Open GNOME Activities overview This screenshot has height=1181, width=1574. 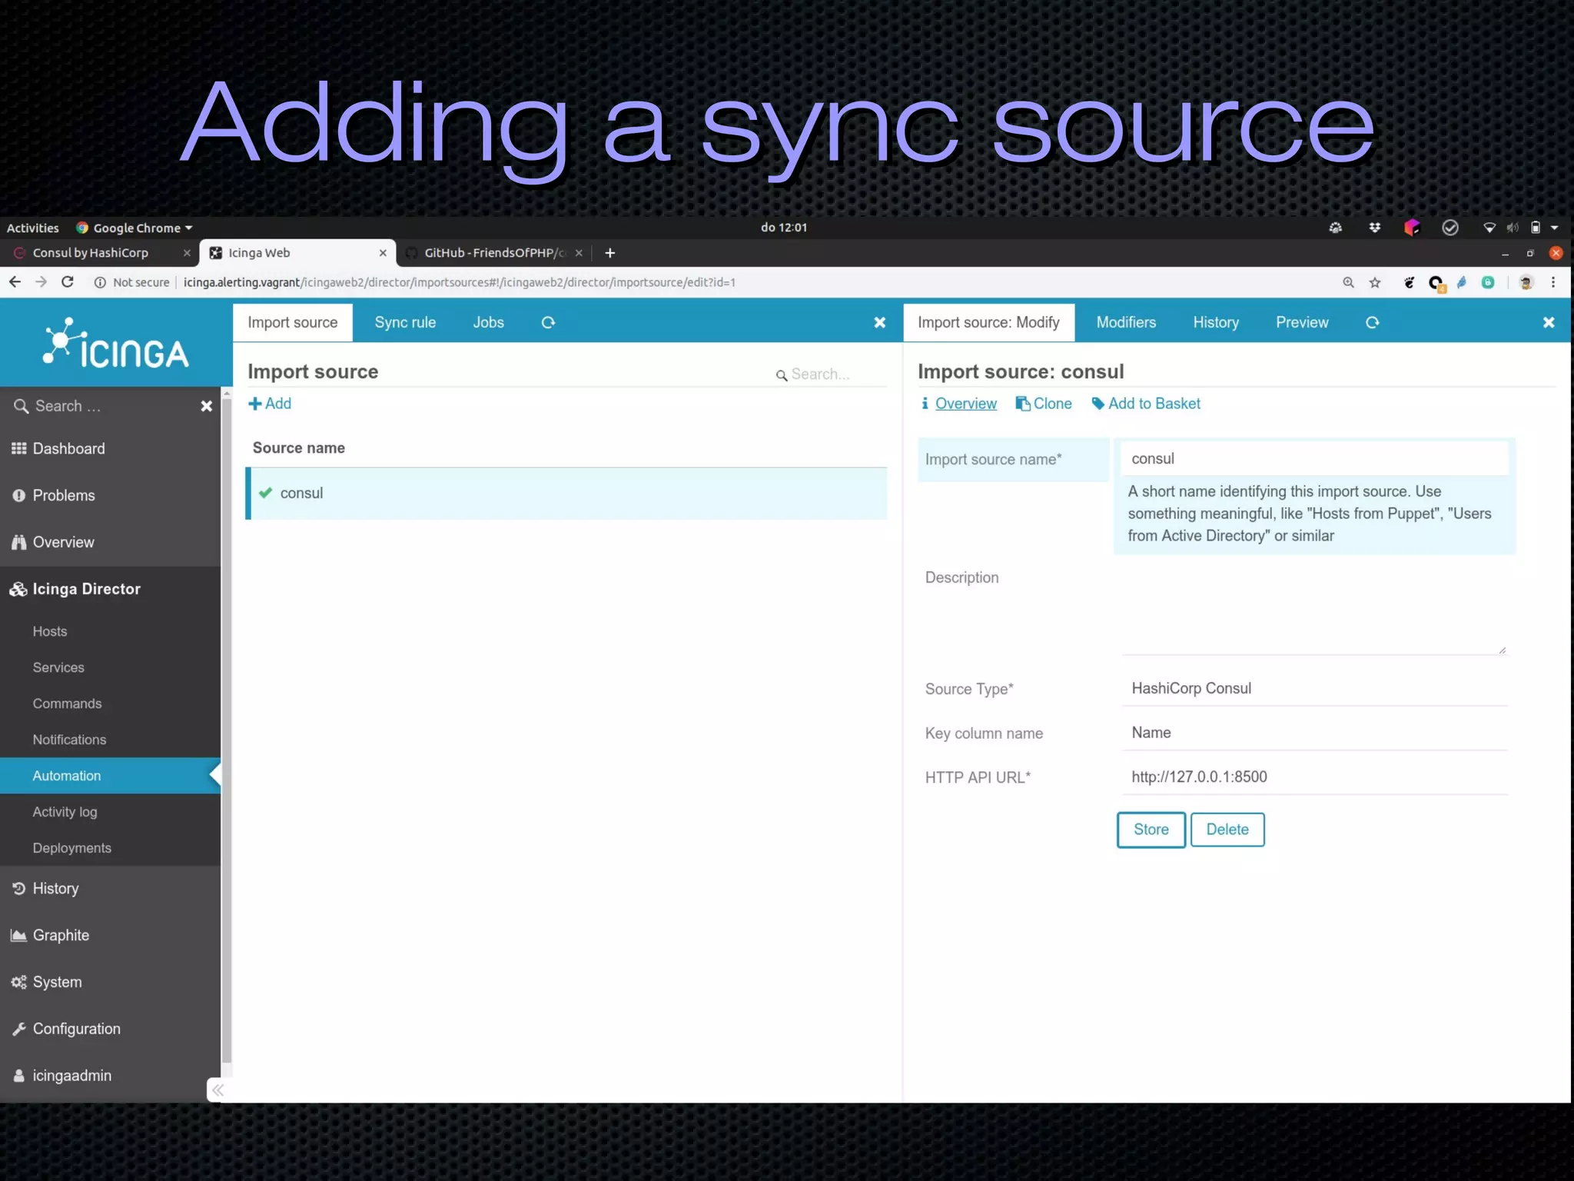32,228
